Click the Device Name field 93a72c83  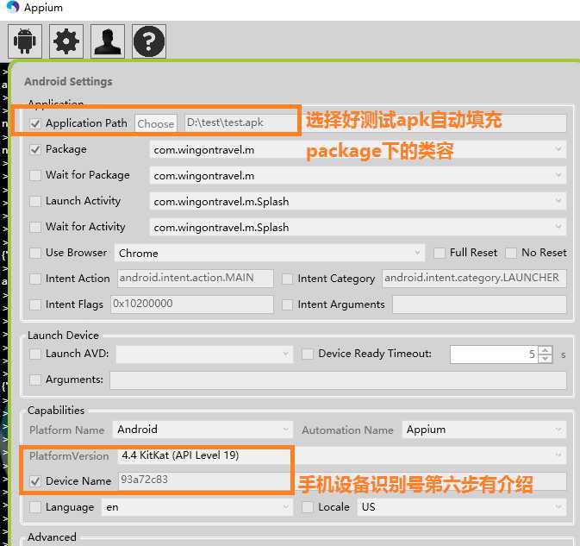(342, 481)
